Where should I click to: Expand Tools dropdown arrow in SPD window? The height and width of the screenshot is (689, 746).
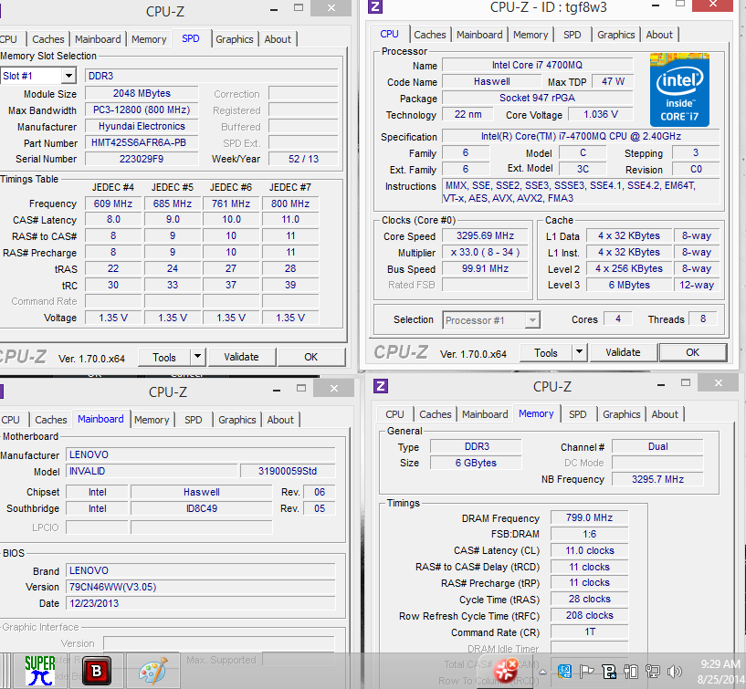197,356
